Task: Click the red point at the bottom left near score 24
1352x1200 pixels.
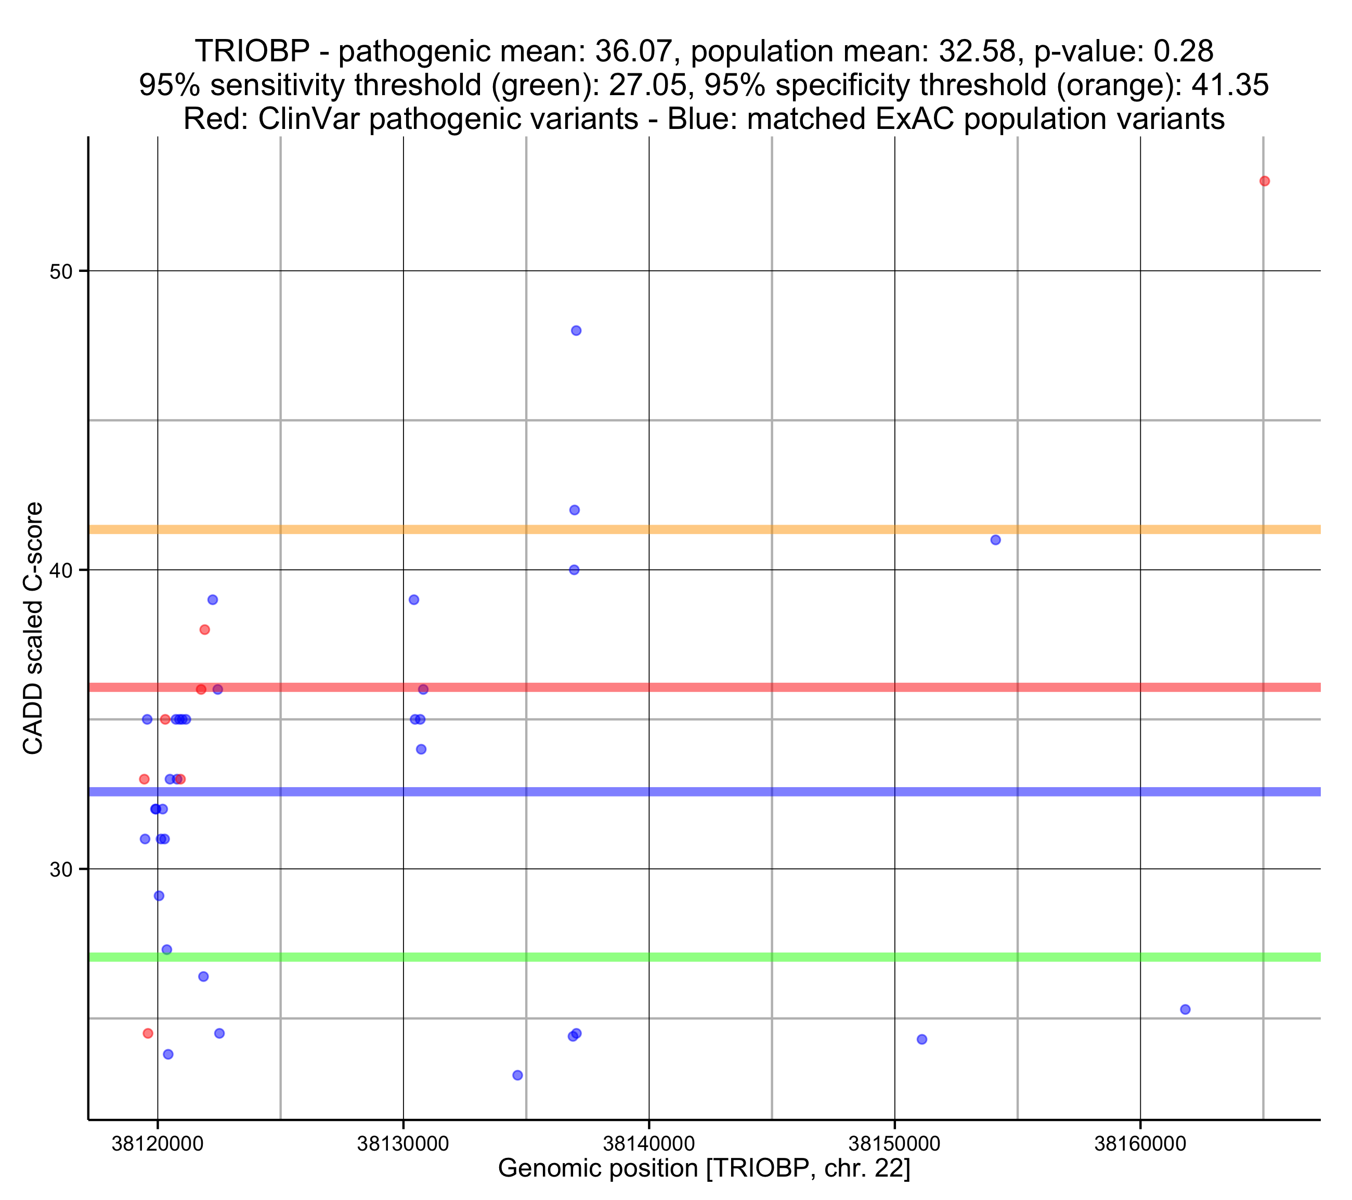Action: (148, 1033)
